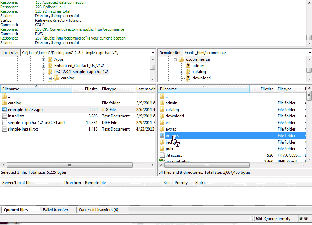
Task: Click example-bh63v.jpg image file icon
Action: coord(4,110)
